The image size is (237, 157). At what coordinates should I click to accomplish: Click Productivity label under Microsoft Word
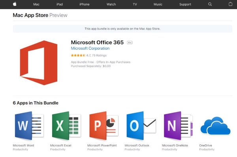[x=21, y=149]
